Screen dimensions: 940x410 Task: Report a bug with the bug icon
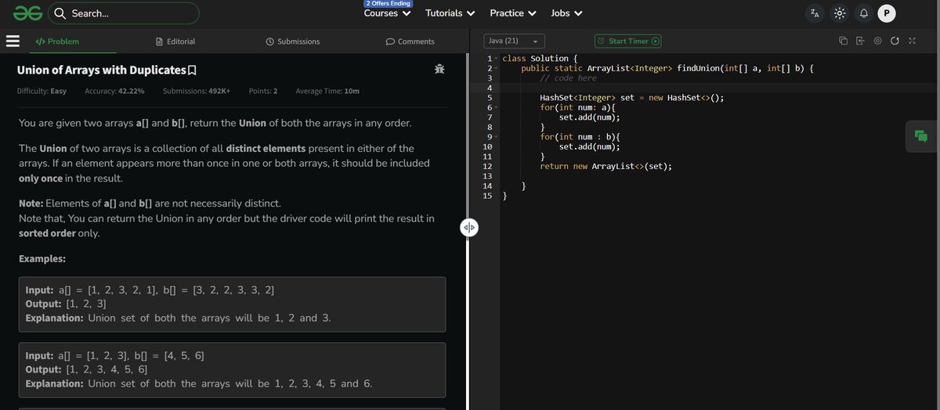(x=439, y=70)
